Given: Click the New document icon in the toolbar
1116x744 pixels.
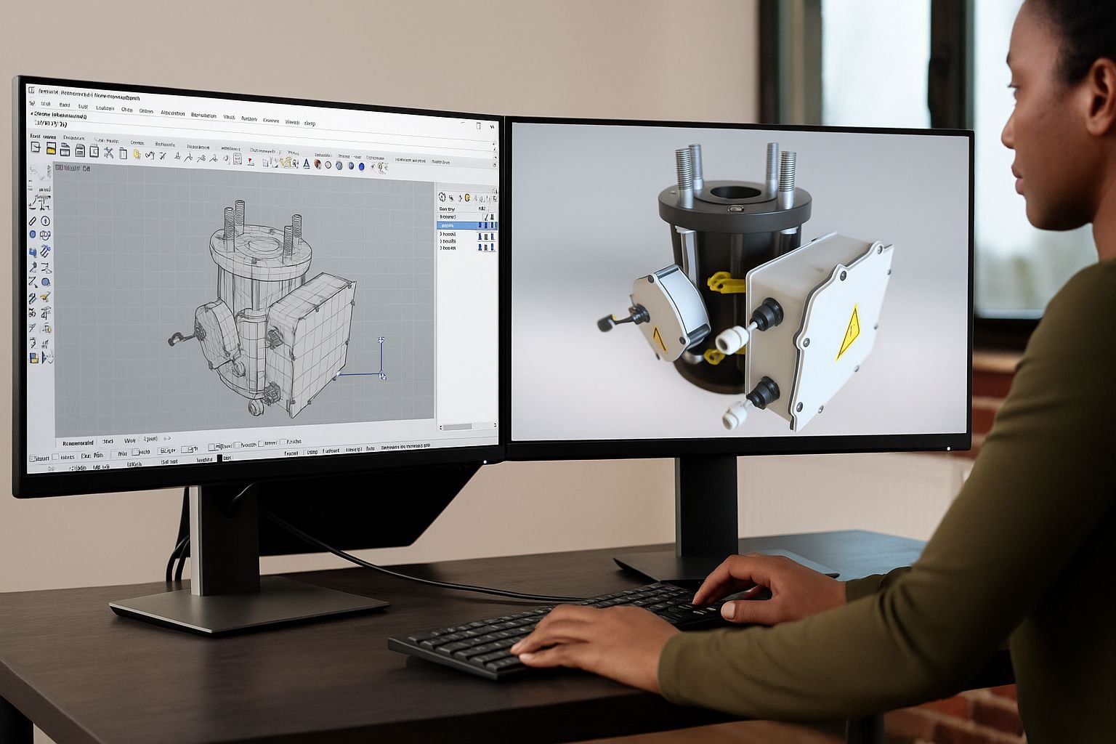Looking at the screenshot, I should click(x=36, y=147).
